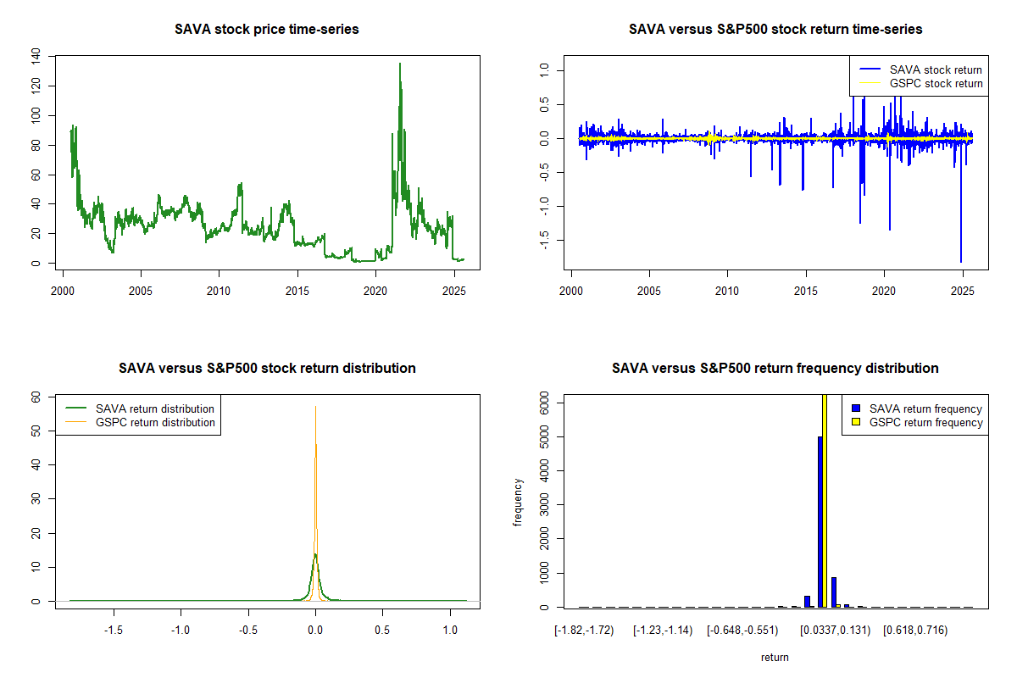Click the '[-1.82,-1.72)' bin label on the histogram

tap(582, 631)
